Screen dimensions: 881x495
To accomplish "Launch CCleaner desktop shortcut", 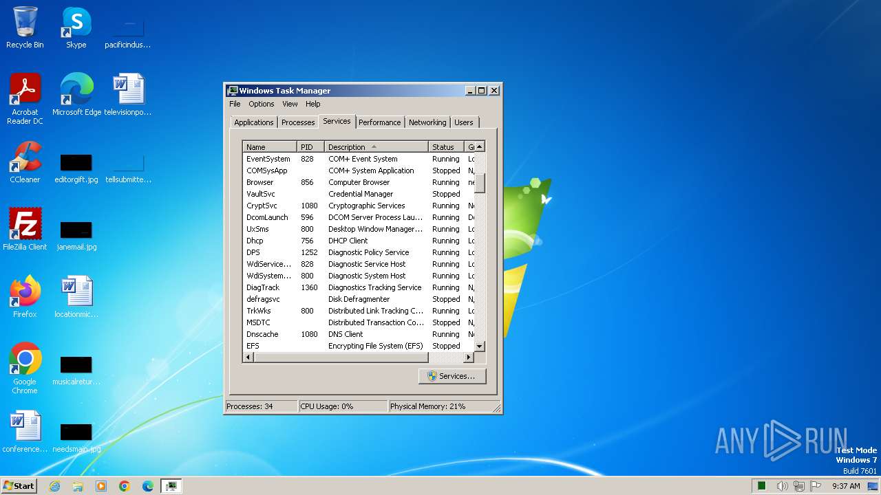I will pos(25,162).
